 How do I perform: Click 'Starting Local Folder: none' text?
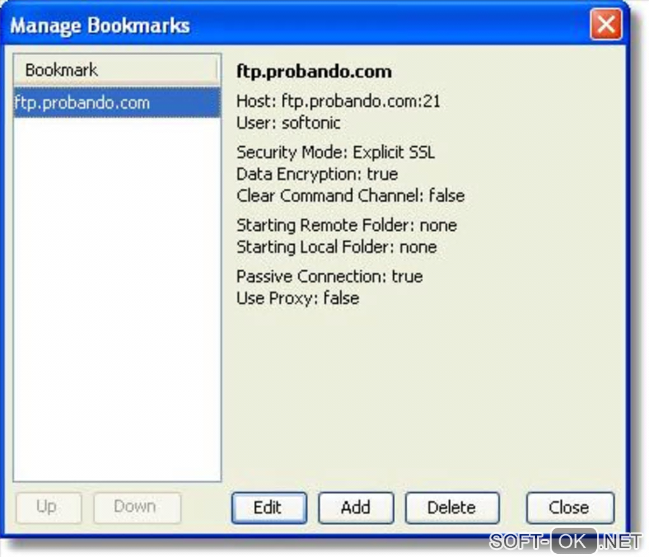coord(337,247)
